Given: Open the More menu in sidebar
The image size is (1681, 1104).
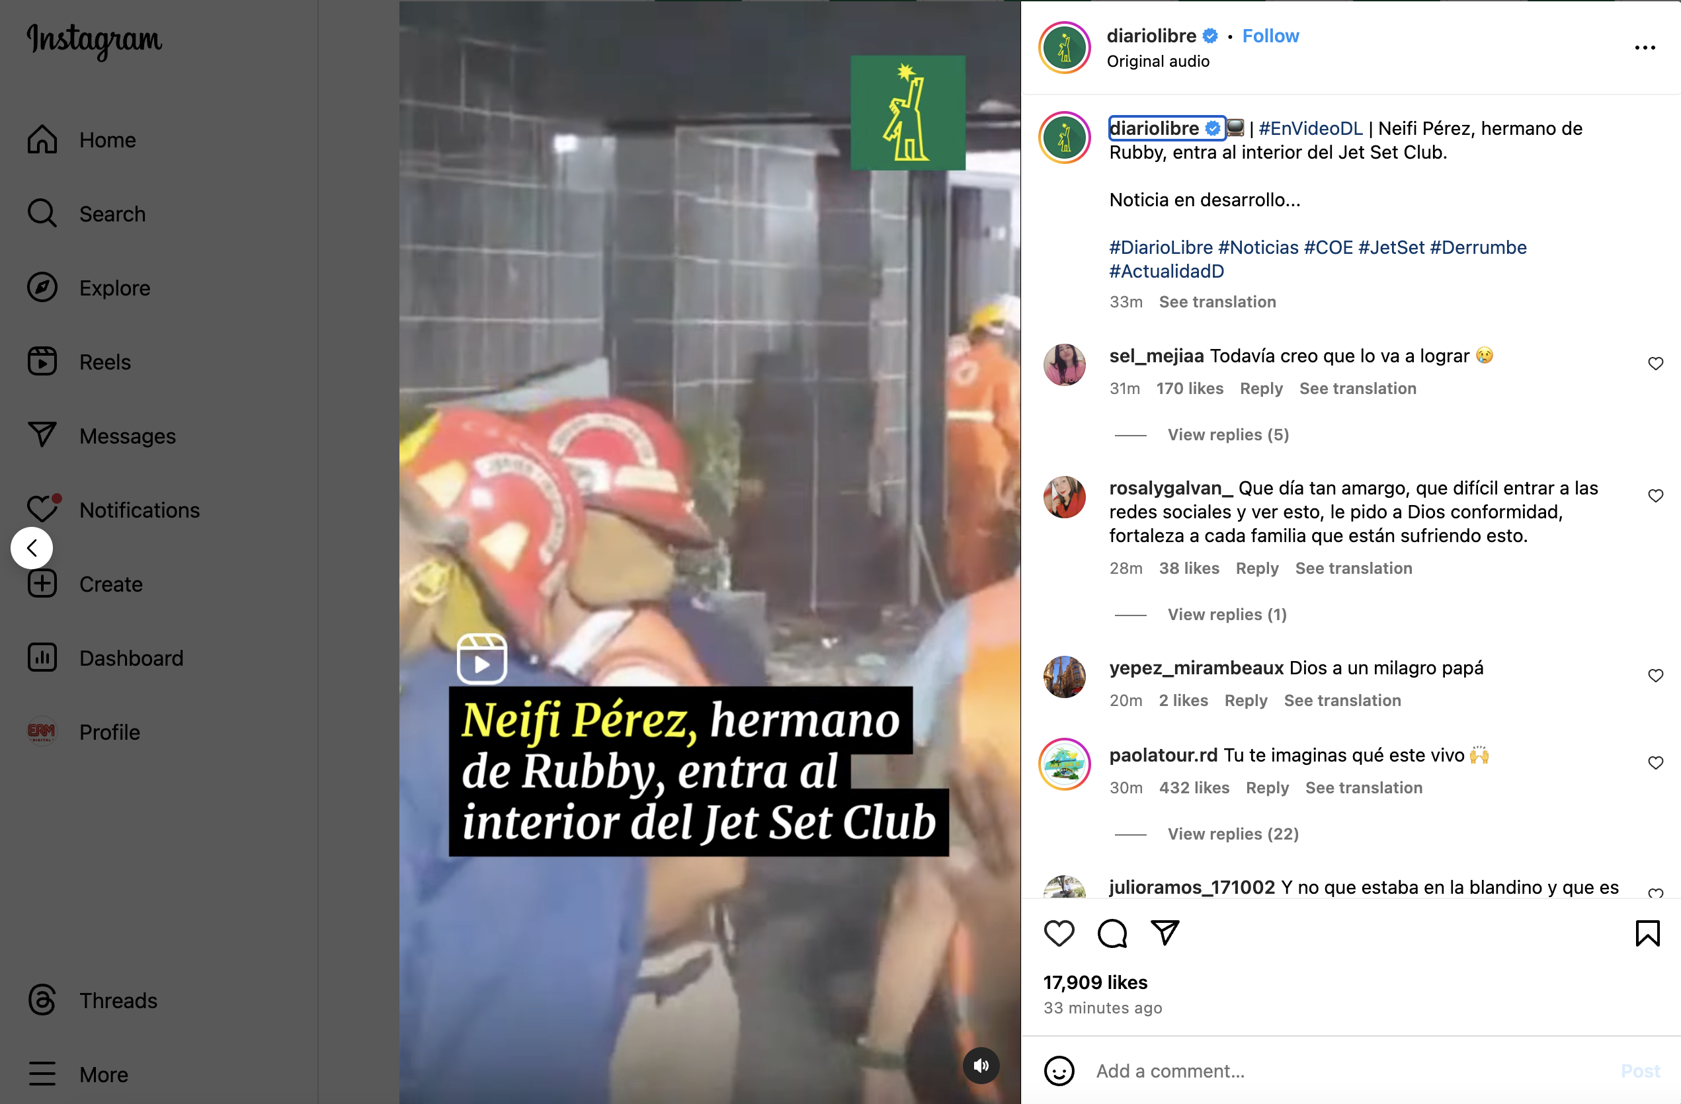Looking at the screenshot, I should (79, 1074).
